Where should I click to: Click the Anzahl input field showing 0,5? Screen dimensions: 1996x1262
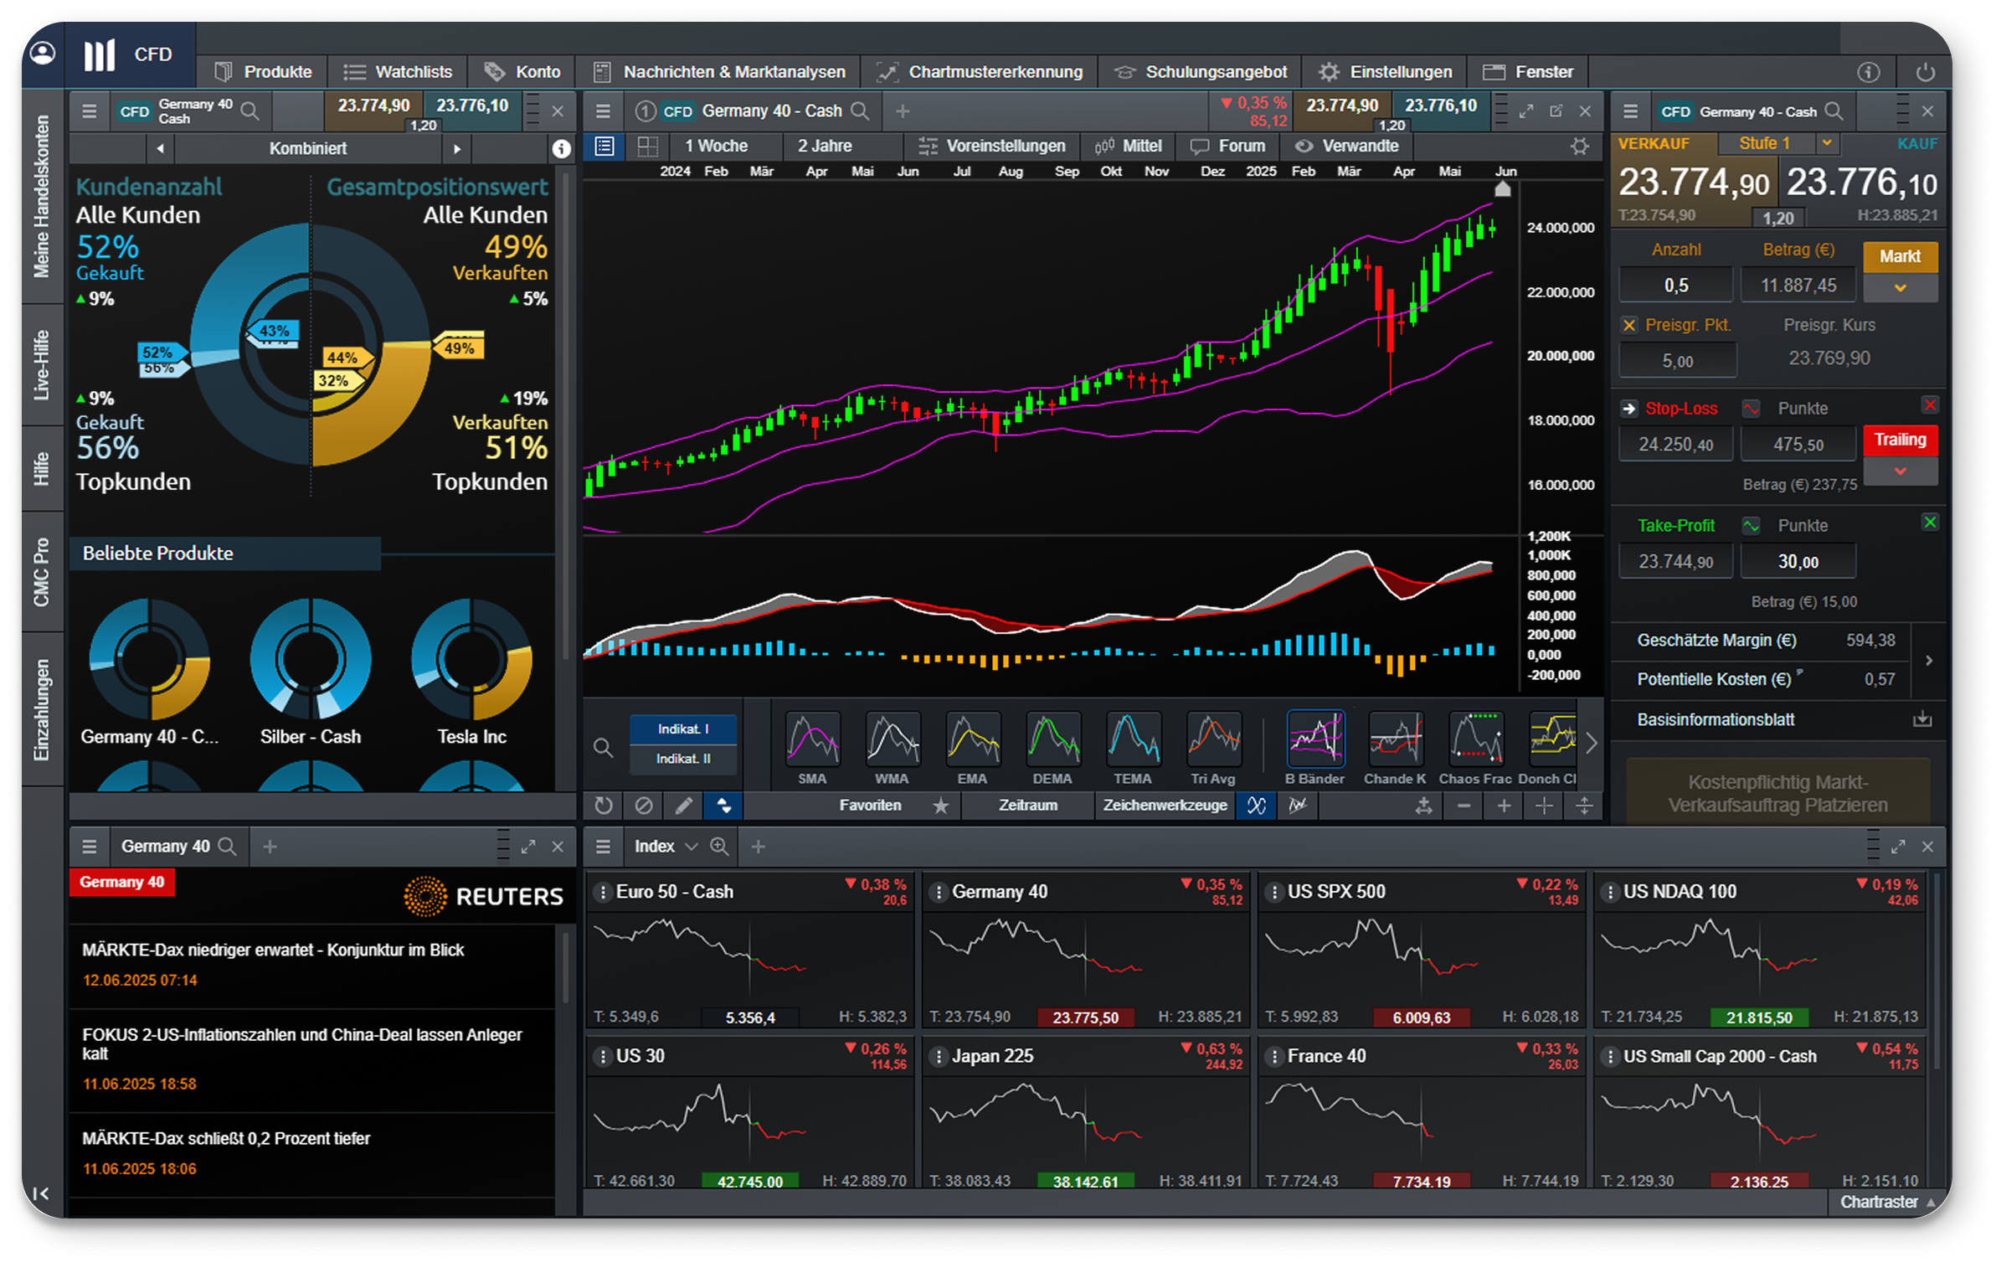tap(1675, 283)
